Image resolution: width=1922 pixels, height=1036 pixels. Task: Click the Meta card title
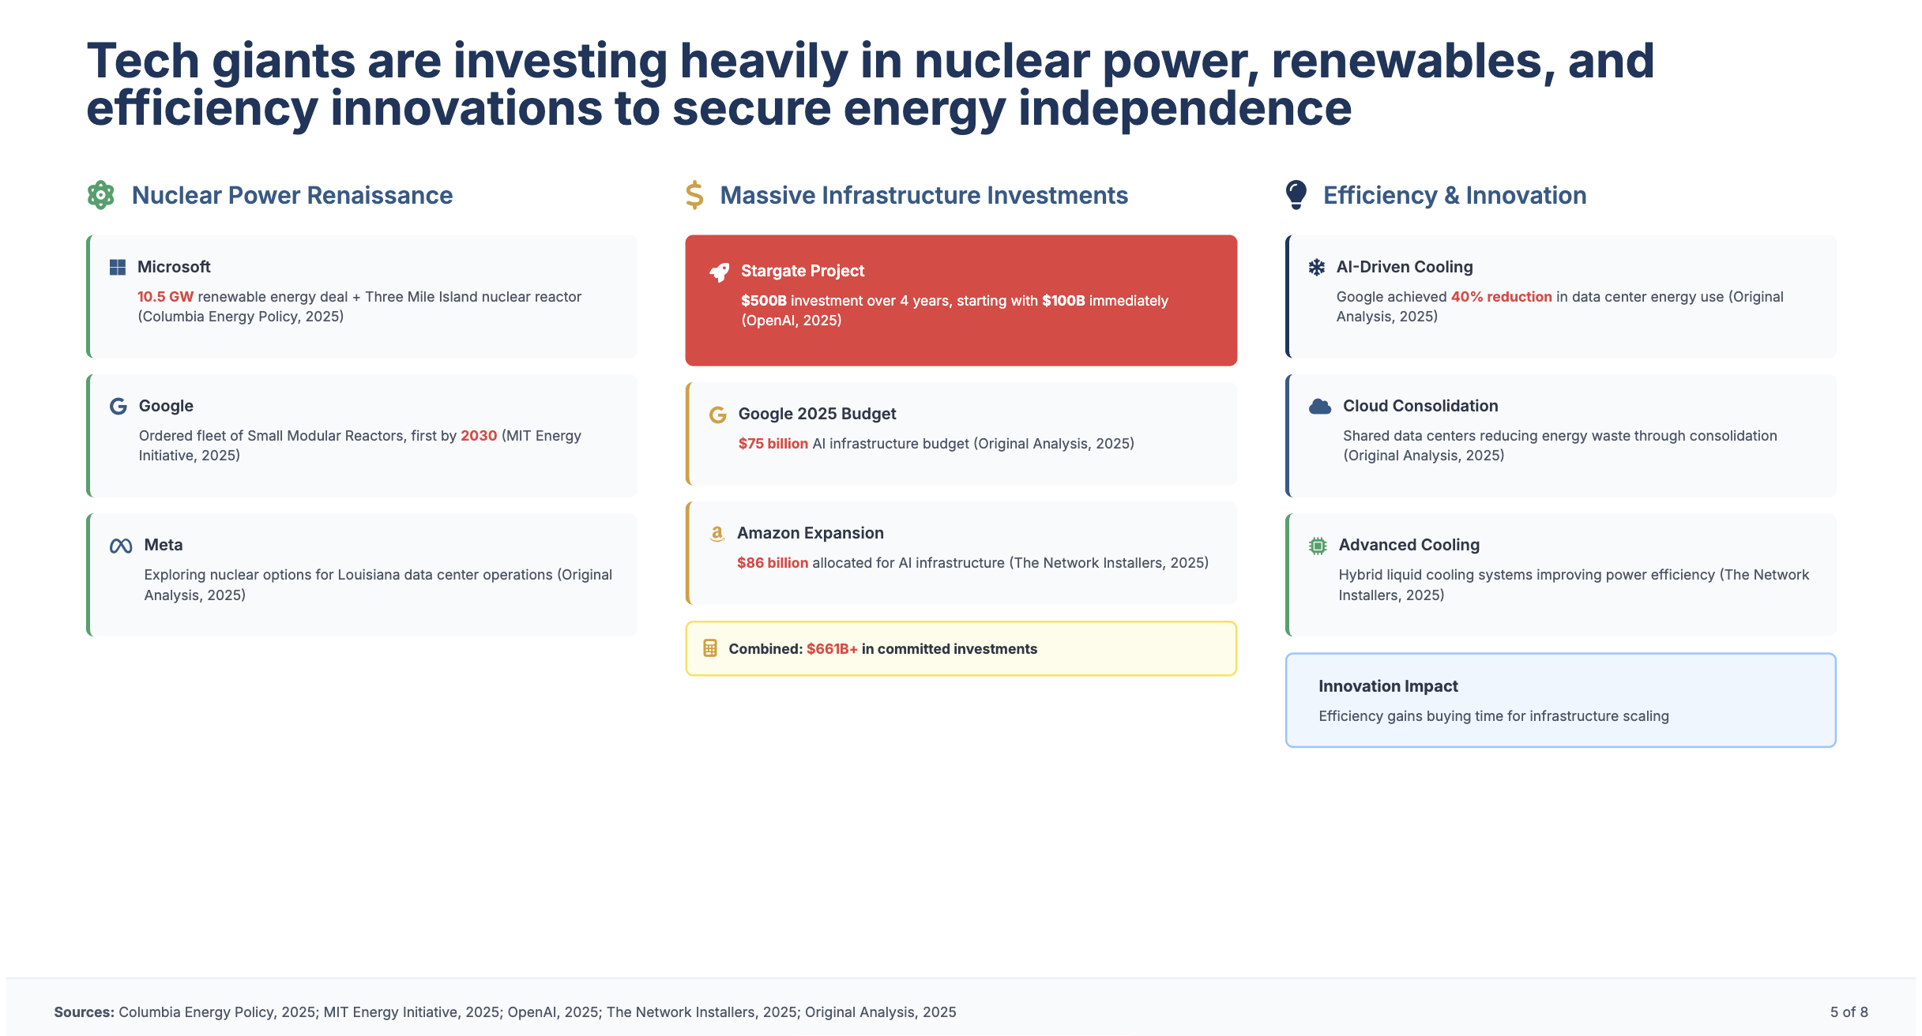[164, 545]
